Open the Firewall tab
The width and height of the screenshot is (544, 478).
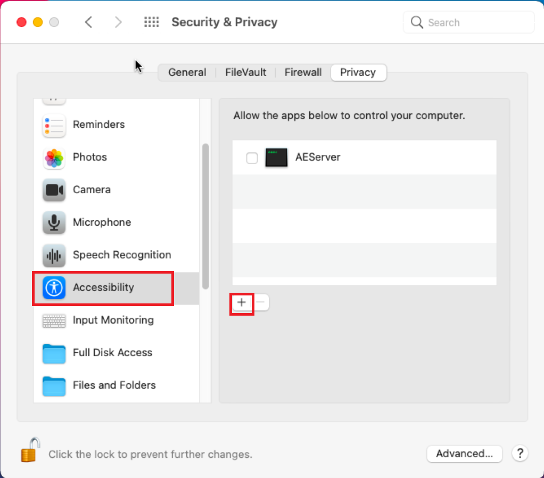(x=303, y=72)
